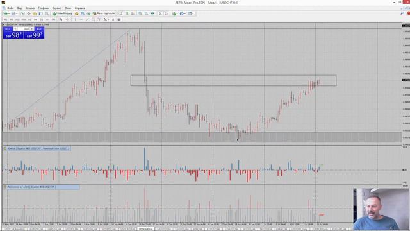Open MetaEditor with the yellow diamond icon
Image resolution: width=410 pixels, height=231 pixels.
[77, 13]
